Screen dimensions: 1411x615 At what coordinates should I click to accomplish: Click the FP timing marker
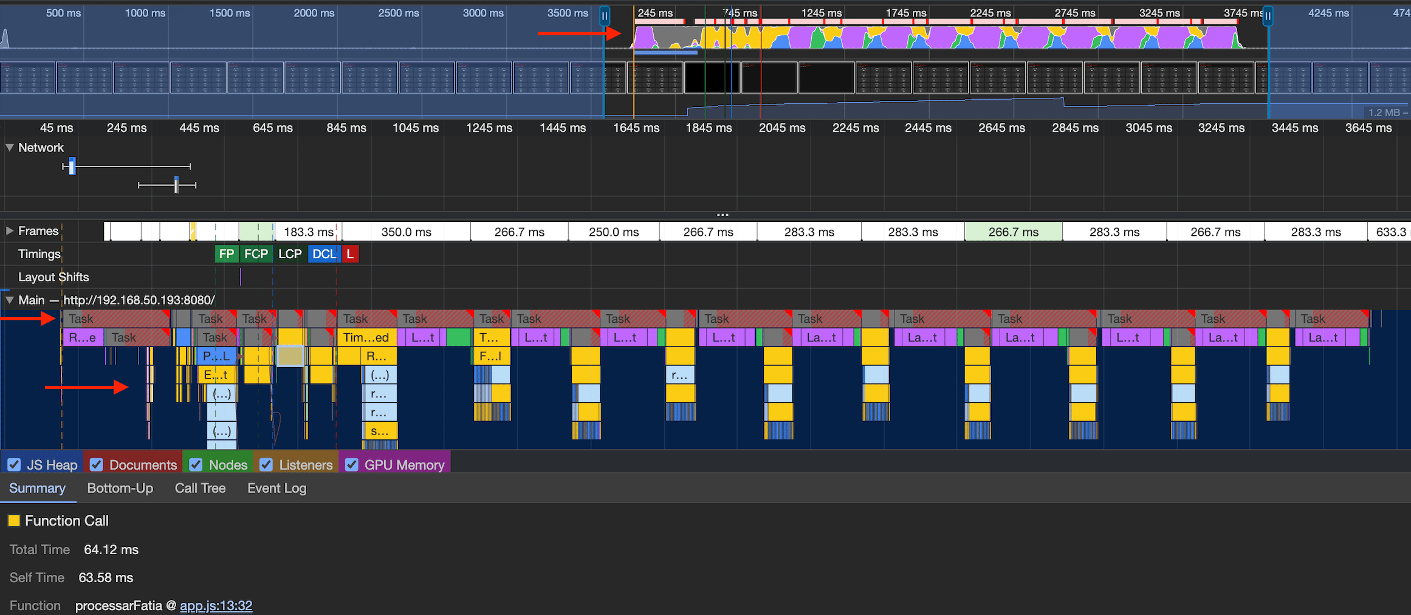pyautogui.click(x=227, y=254)
